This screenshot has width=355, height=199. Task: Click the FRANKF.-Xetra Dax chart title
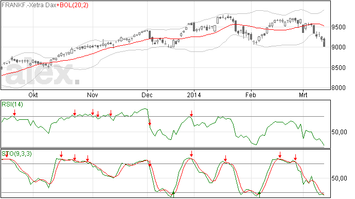coord(29,5)
